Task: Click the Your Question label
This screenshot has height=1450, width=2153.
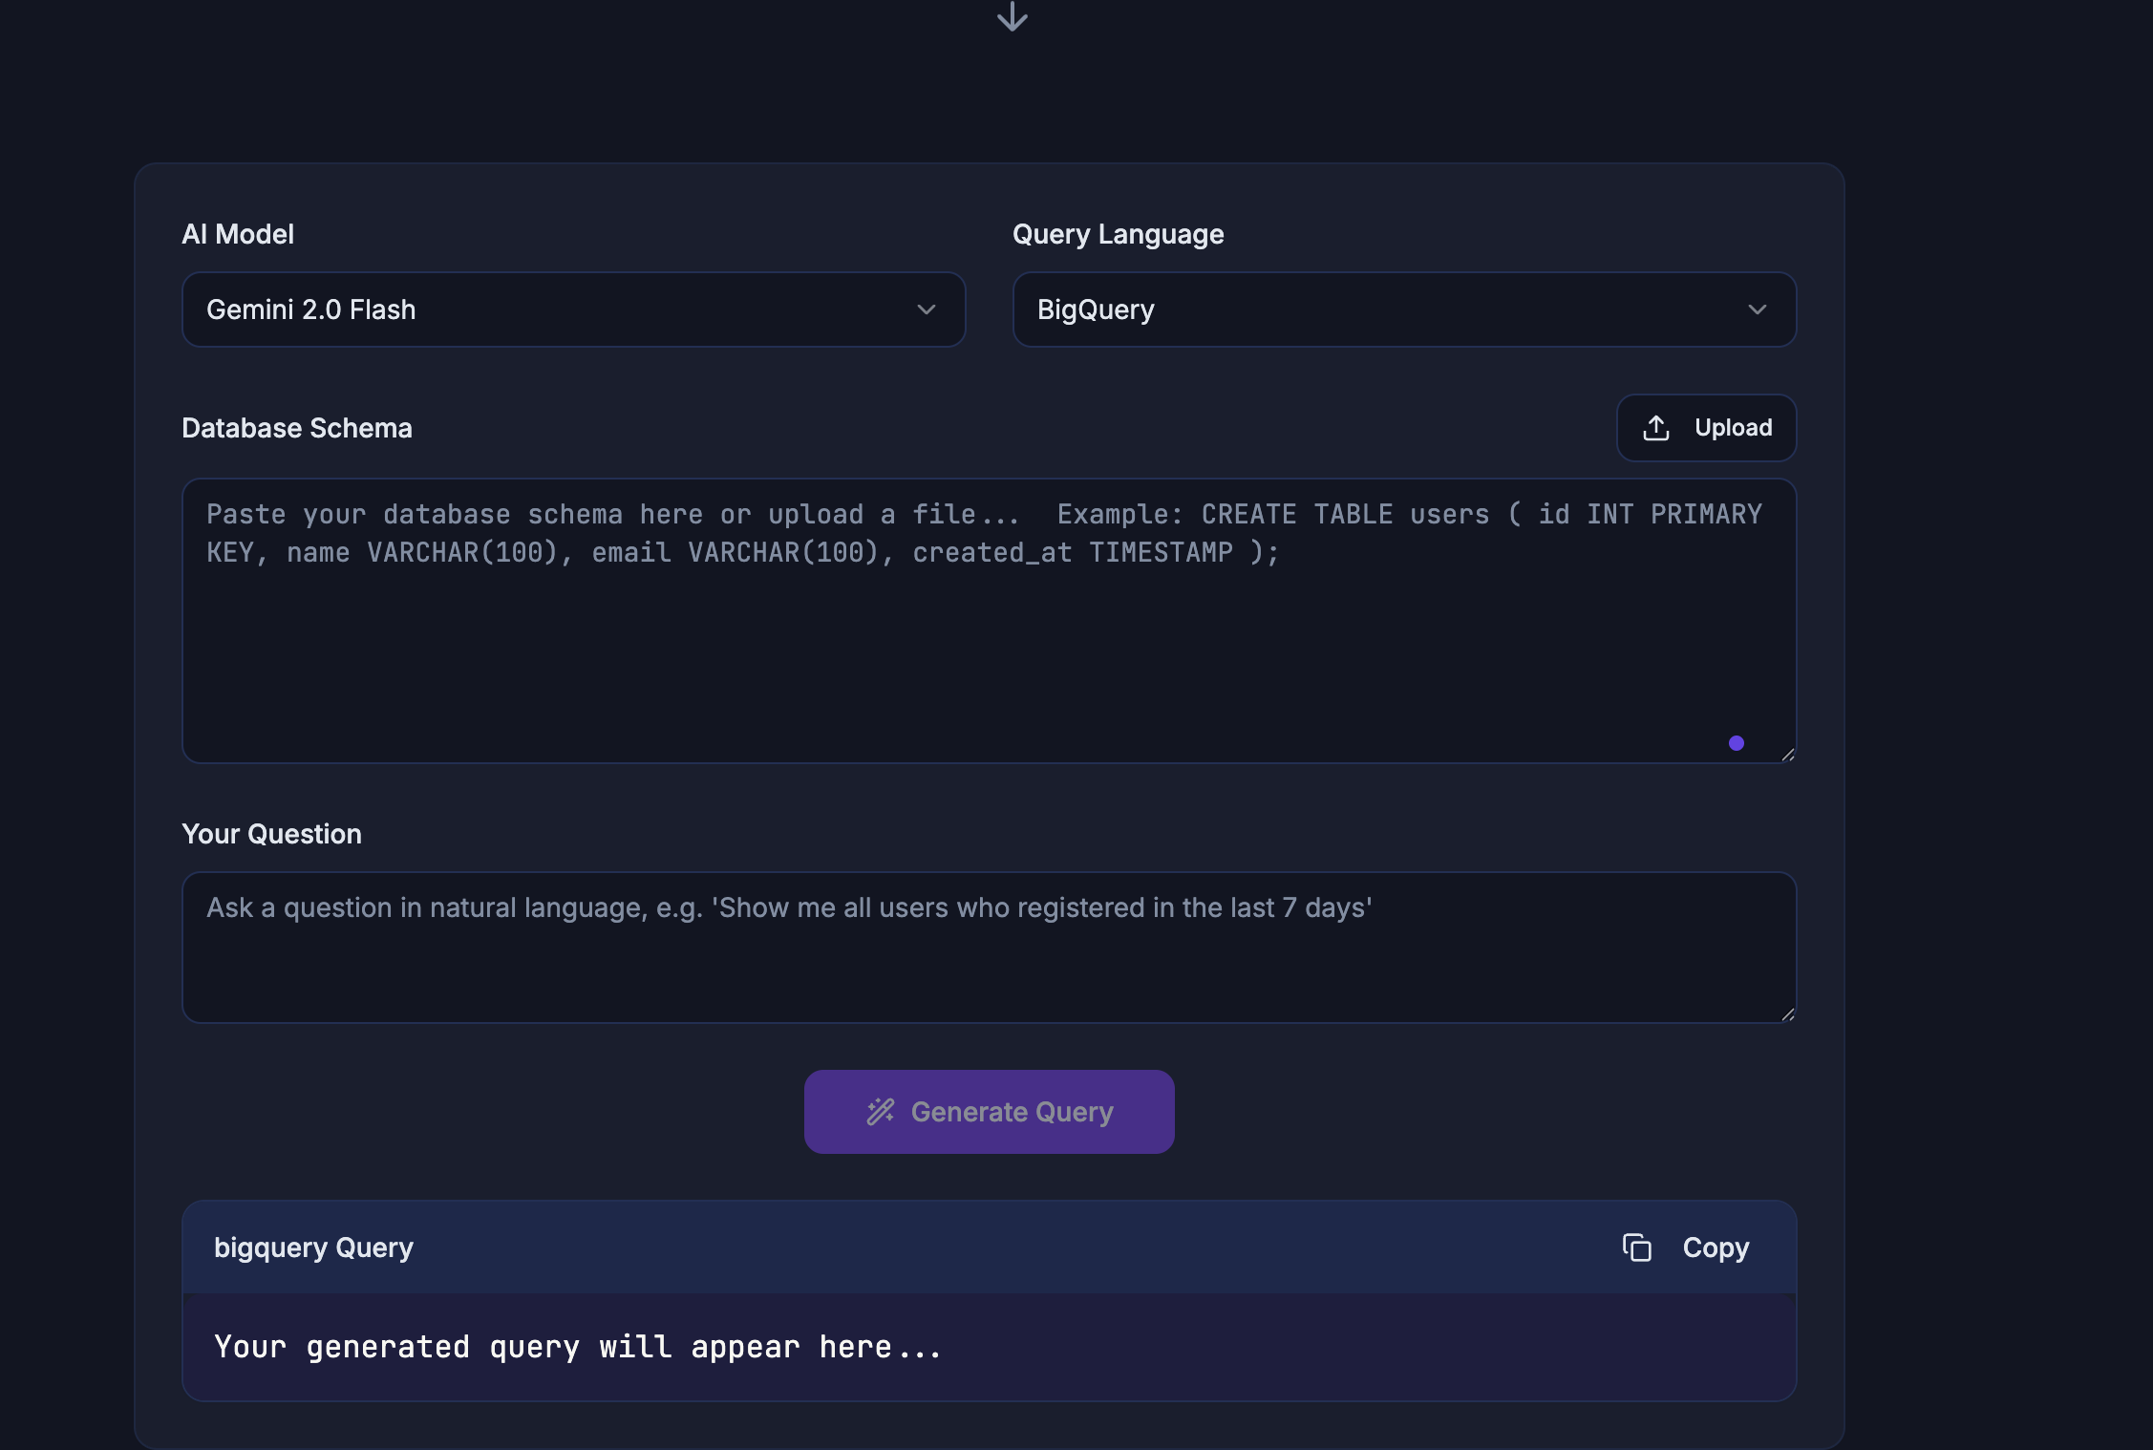Action: pos(271,834)
